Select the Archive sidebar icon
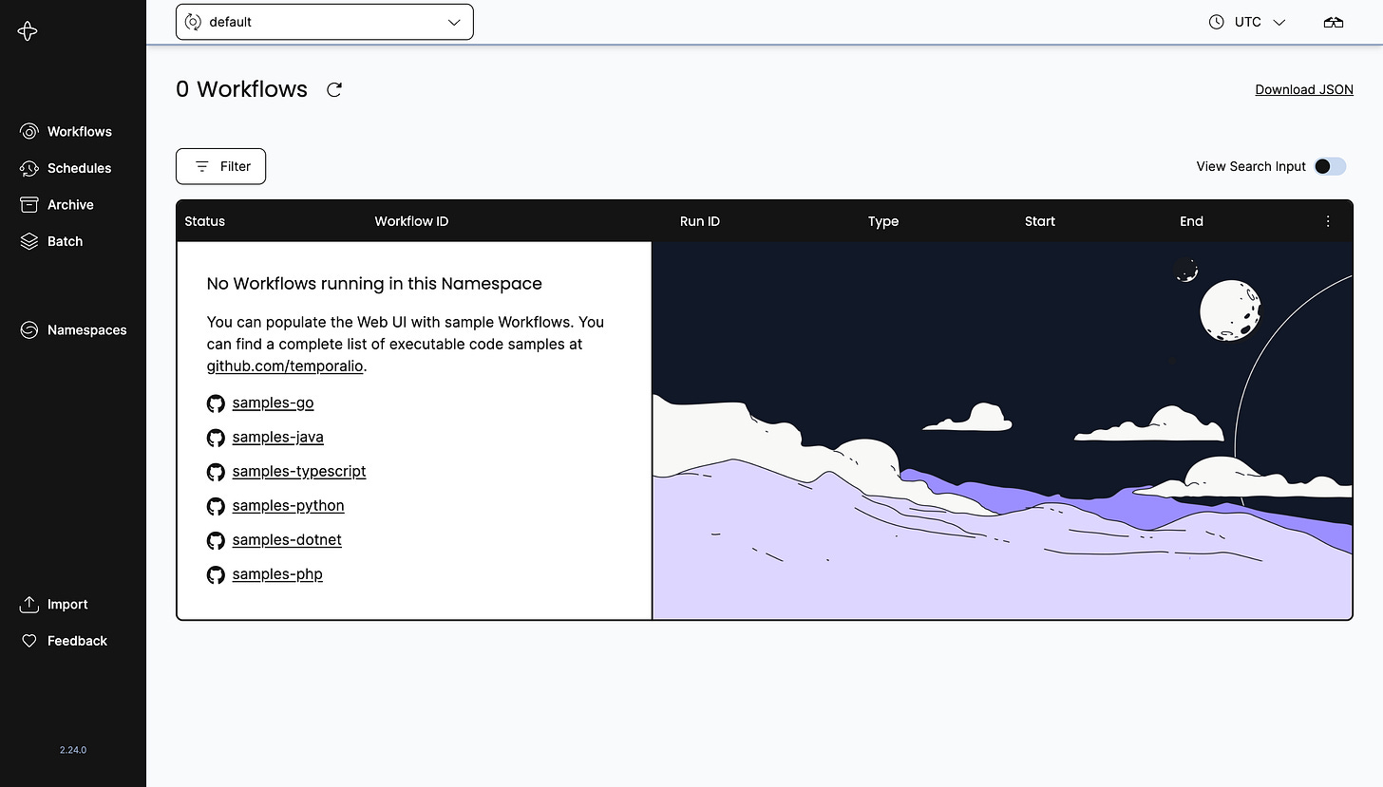This screenshot has height=787, width=1383. click(29, 204)
